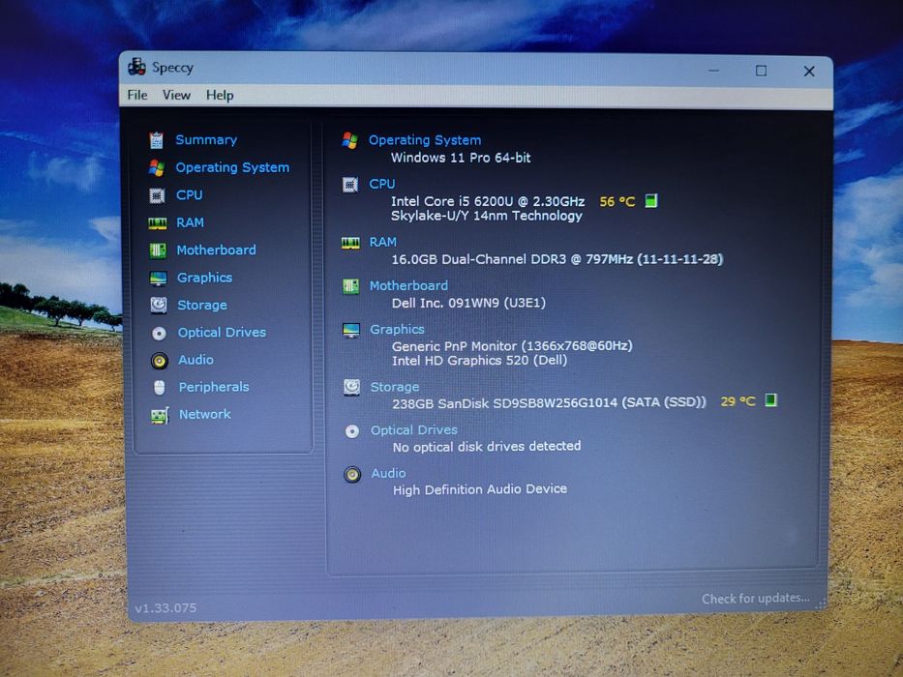903x677 pixels.
Task: Select Motherboard in the sidebar
Action: [217, 250]
